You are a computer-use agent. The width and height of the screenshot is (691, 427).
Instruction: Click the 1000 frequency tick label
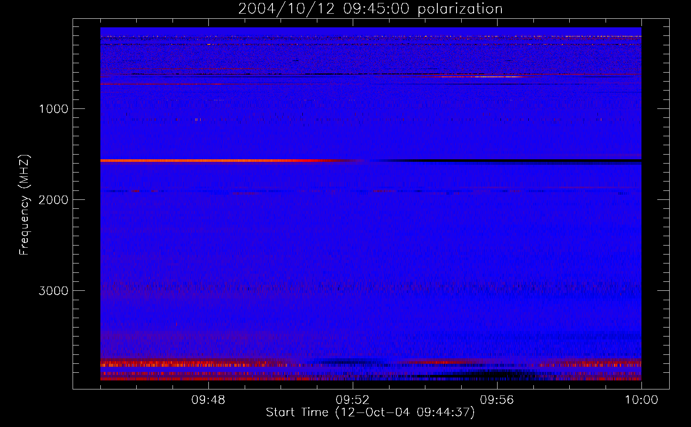tap(53, 109)
